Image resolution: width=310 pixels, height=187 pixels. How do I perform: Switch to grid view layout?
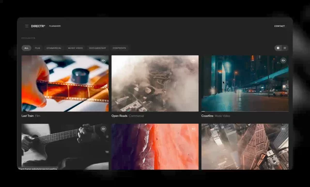pyautogui.click(x=278, y=48)
